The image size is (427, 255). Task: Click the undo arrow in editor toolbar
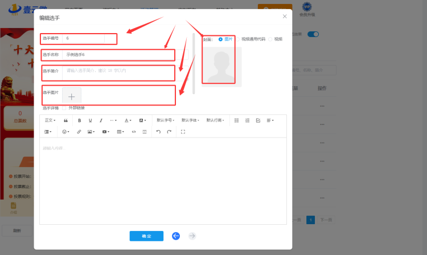[x=158, y=132]
